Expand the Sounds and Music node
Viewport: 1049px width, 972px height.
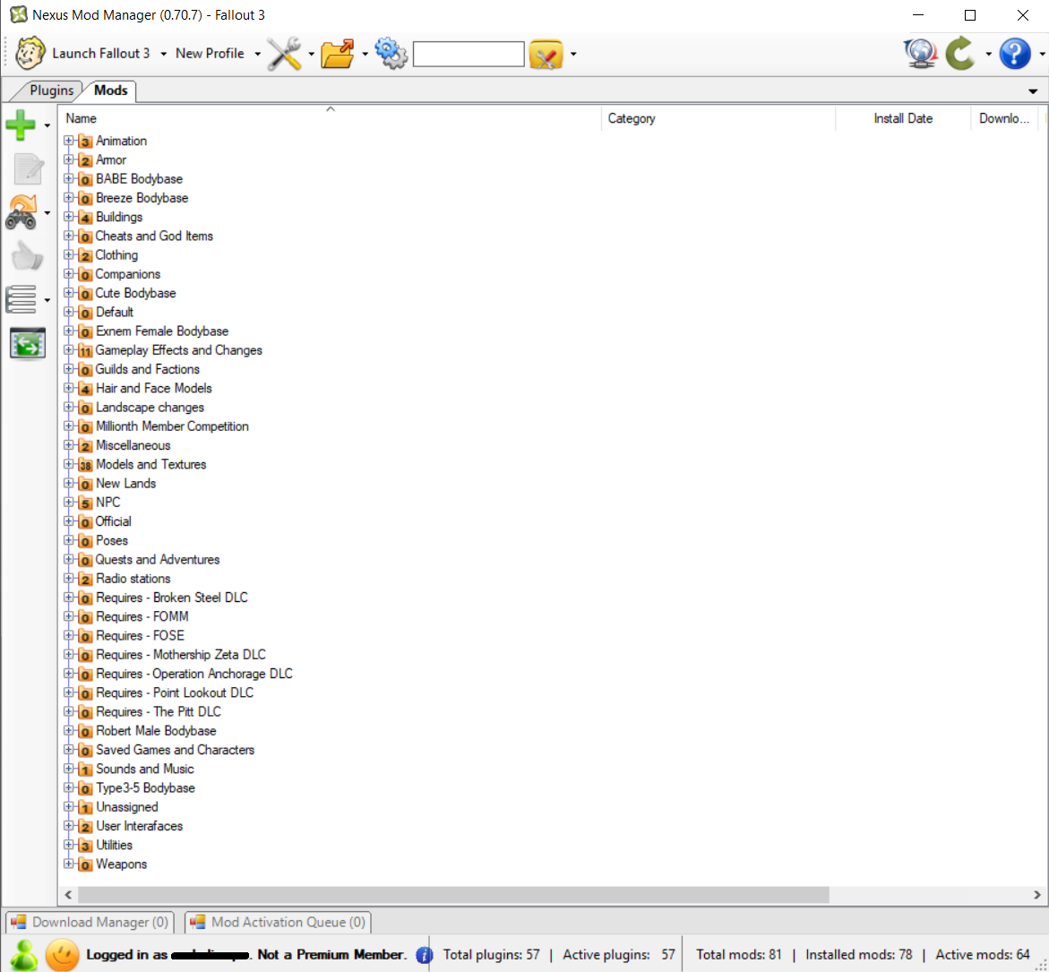[69, 769]
